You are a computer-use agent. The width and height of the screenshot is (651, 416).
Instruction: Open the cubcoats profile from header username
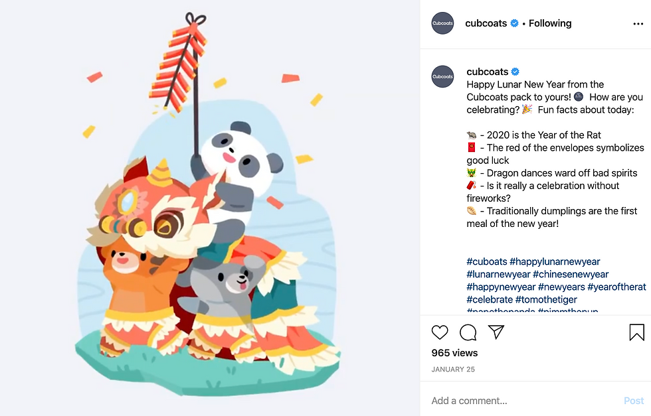coord(486,23)
